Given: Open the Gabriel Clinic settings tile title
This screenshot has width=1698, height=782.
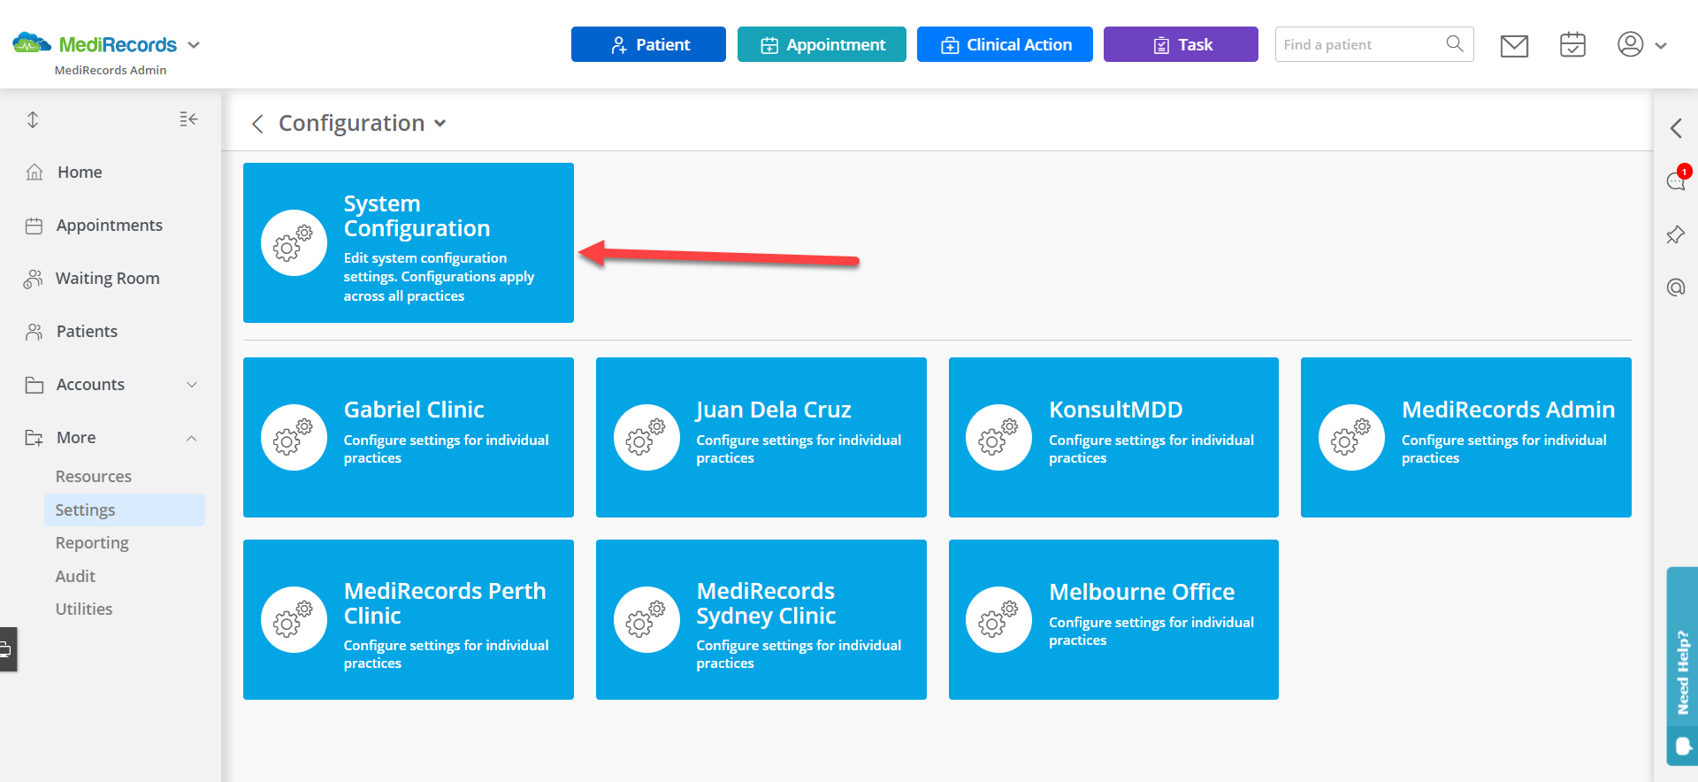Looking at the screenshot, I should pyautogui.click(x=414, y=410).
